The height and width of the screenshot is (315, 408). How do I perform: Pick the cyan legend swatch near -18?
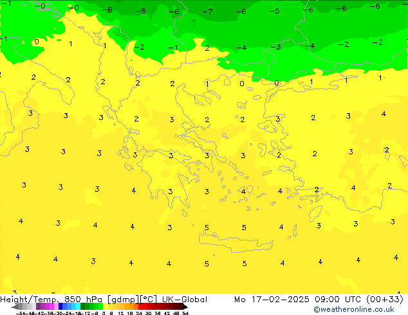pyautogui.click(x=78, y=307)
